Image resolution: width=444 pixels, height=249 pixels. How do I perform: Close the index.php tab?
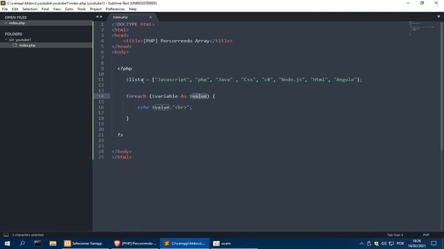tap(151, 17)
